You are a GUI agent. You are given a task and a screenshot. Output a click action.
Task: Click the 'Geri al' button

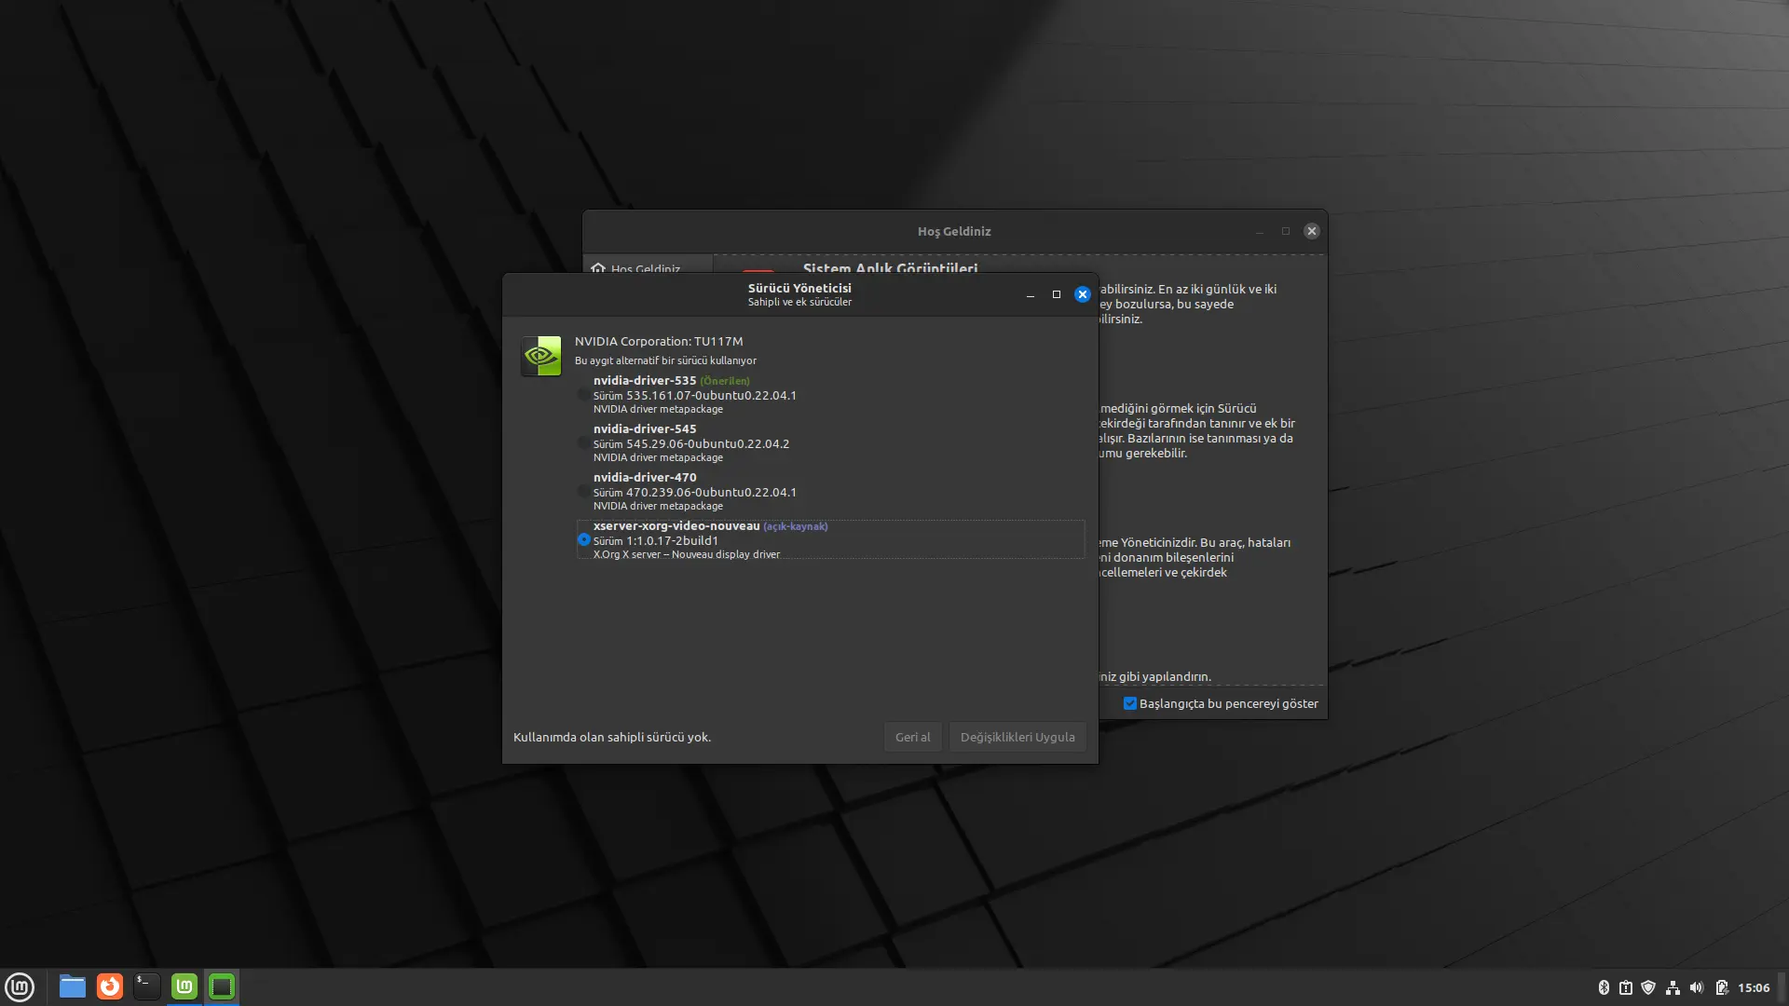point(913,737)
